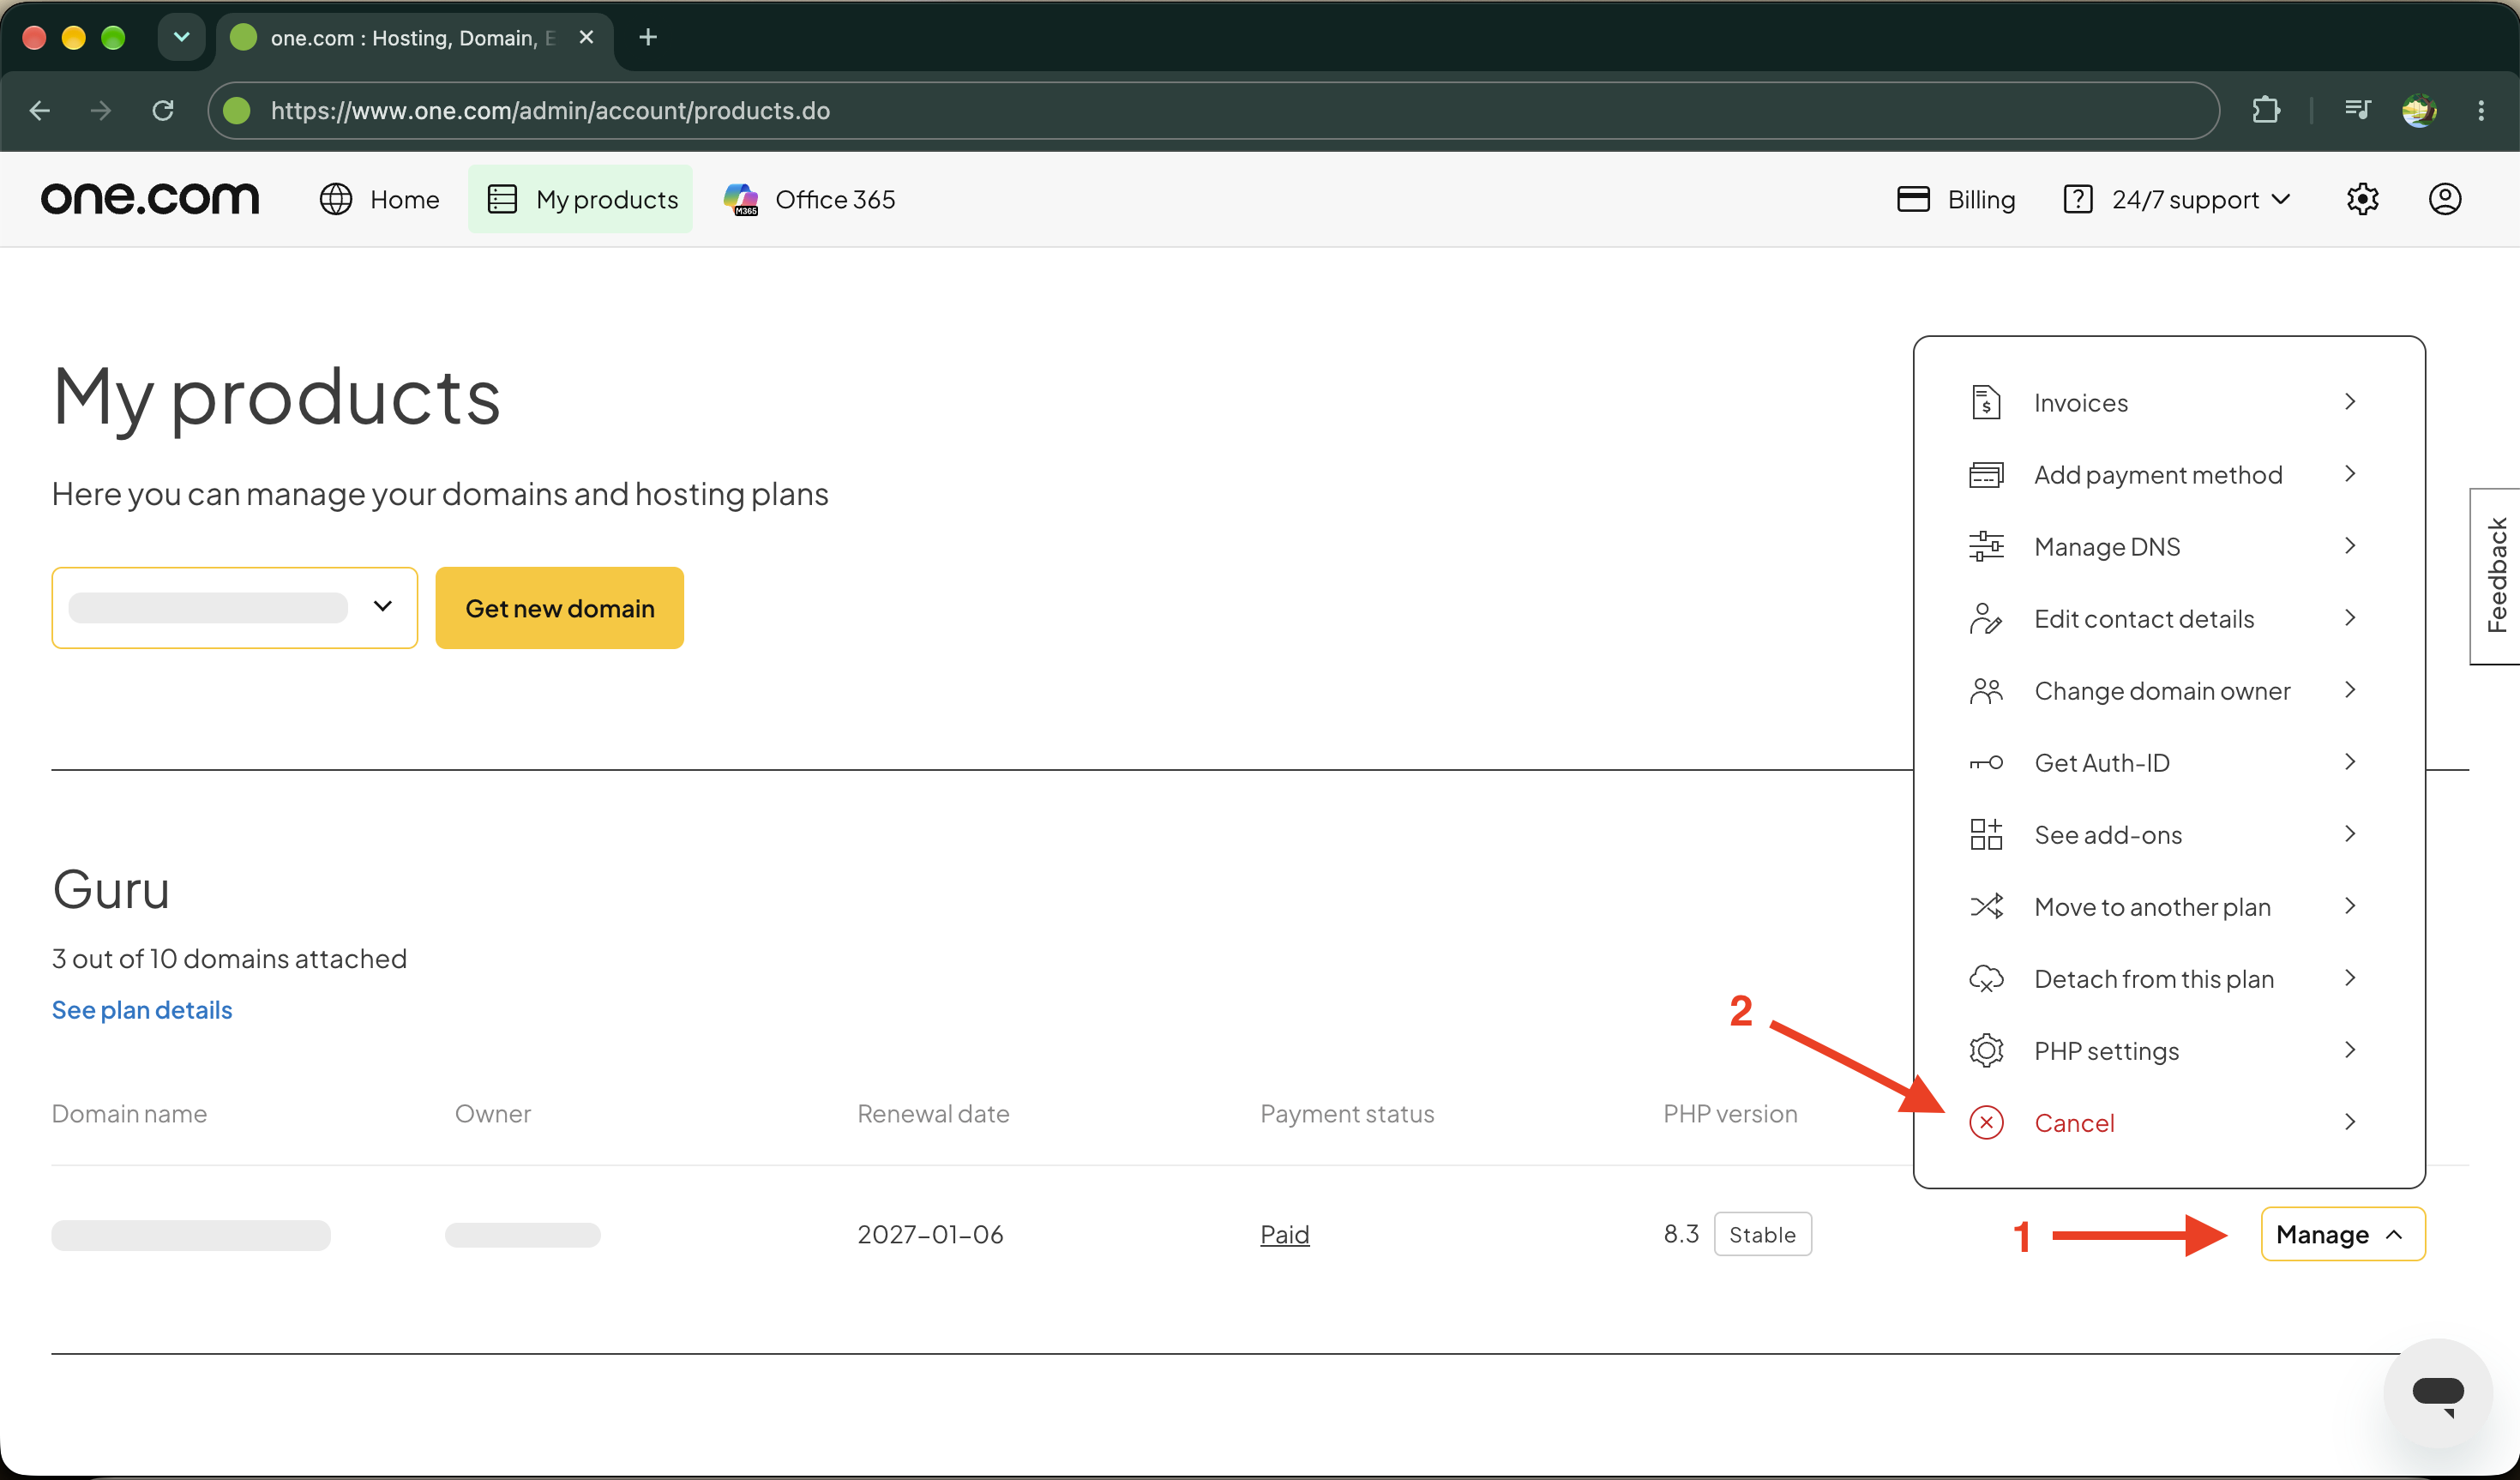
Task: Click the Get new domain button
Action: 560,608
